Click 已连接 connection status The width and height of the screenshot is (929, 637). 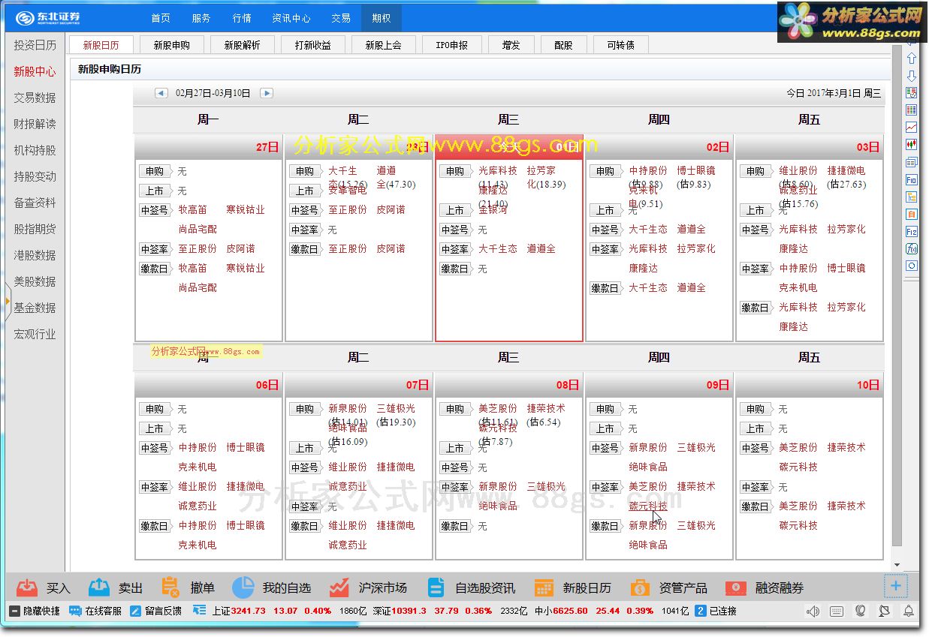click(723, 611)
